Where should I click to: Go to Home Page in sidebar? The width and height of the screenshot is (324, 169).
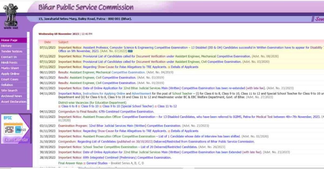9,40
